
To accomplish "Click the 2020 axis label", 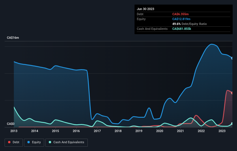I will 160,131.
